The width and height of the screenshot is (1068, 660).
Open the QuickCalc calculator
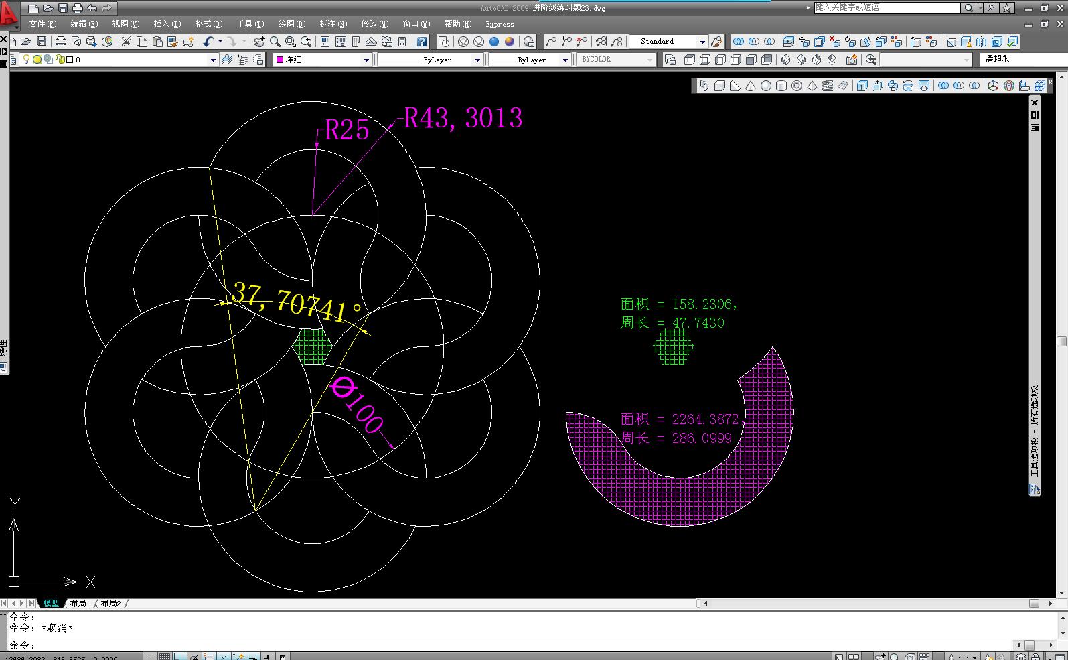pos(402,42)
